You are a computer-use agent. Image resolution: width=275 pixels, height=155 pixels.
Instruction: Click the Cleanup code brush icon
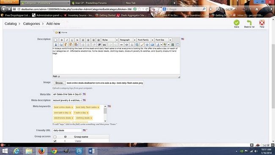142,44
